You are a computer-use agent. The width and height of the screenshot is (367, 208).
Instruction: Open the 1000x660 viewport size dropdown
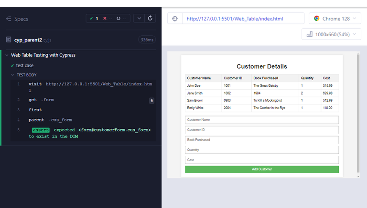pyautogui.click(x=331, y=35)
